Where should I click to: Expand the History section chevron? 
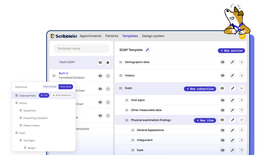click(x=242, y=75)
